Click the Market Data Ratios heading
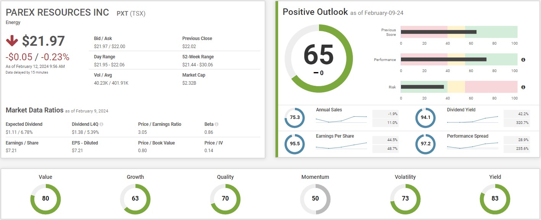 pos(34,110)
